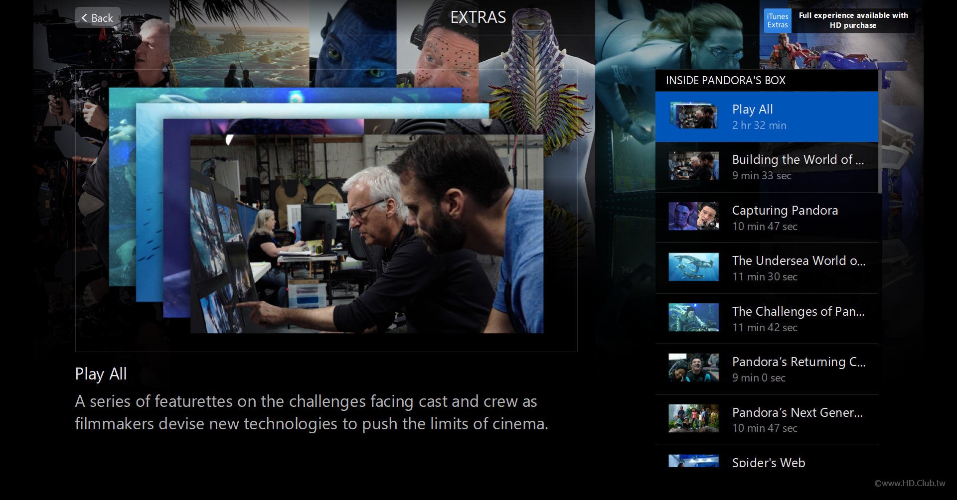Go back using the Back button

98,18
